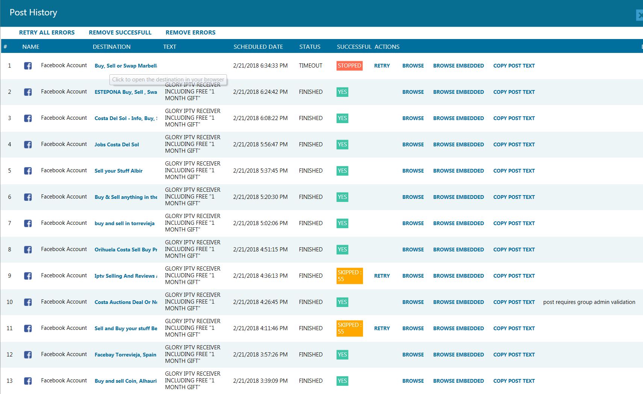Screen dimensions: 643x394
Task: Click the orange SKIPPED badge in row 9
Action: pos(349,276)
